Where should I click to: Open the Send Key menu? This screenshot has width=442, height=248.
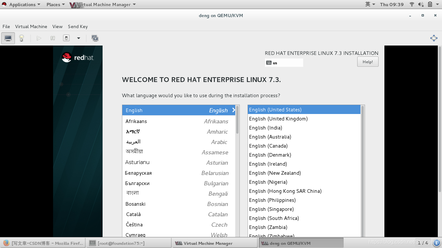(x=78, y=26)
